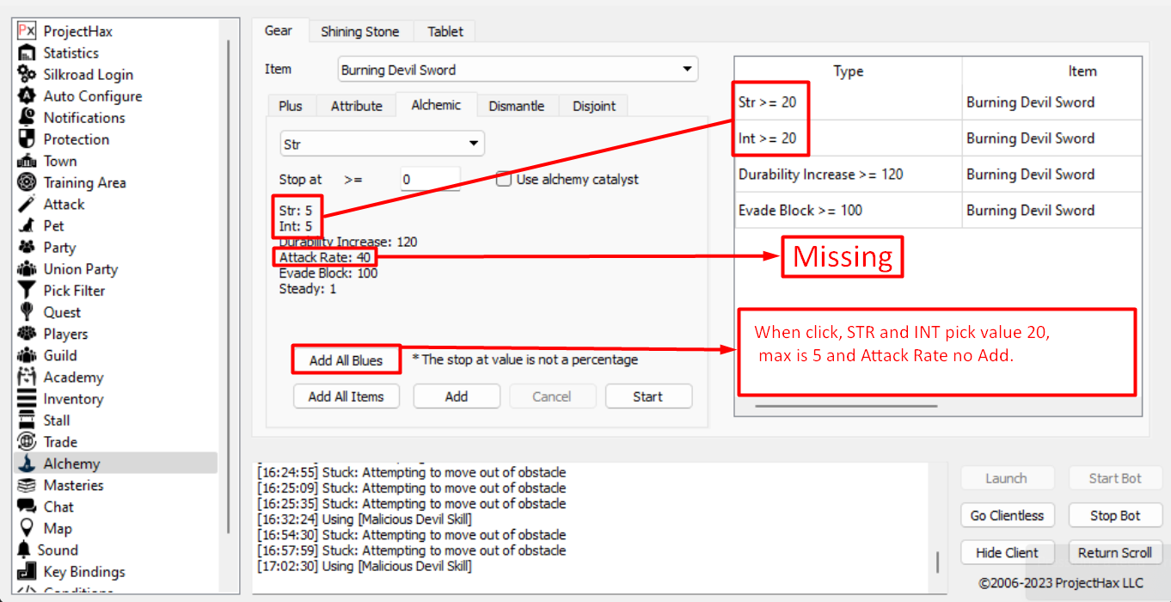Click the Key Bindings keyboard icon

27,572
